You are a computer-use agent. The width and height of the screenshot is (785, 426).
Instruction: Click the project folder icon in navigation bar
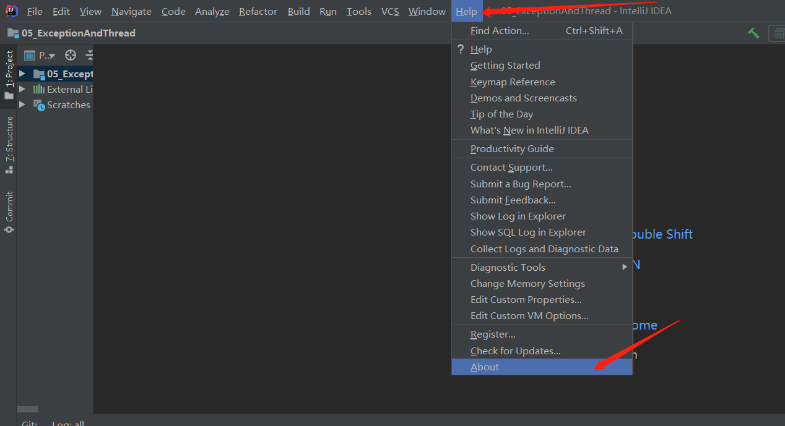pos(13,33)
